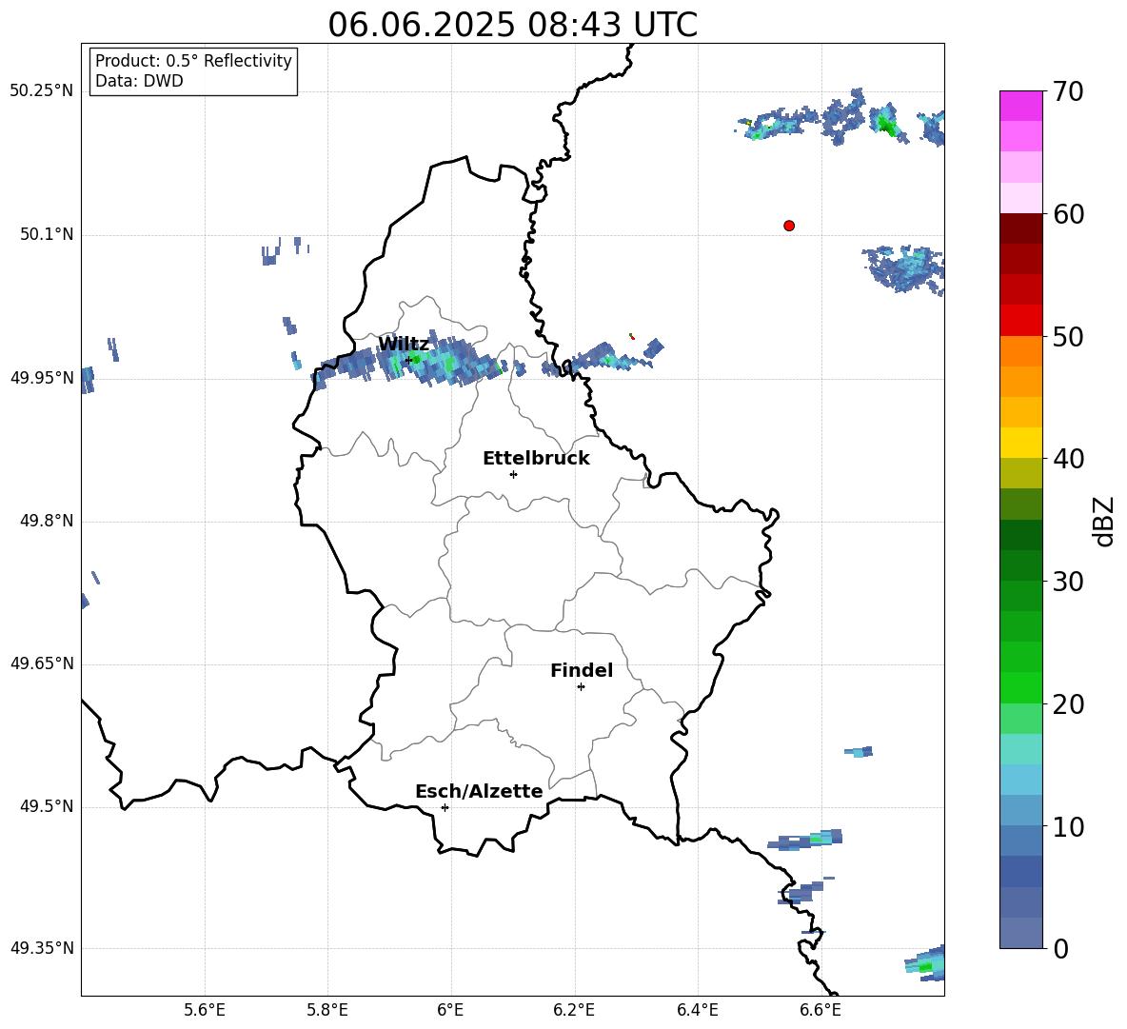Image resolution: width=1127 pixels, height=1029 pixels.
Task: Click the Esch/Alzette city label
Action: click(x=479, y=792)
